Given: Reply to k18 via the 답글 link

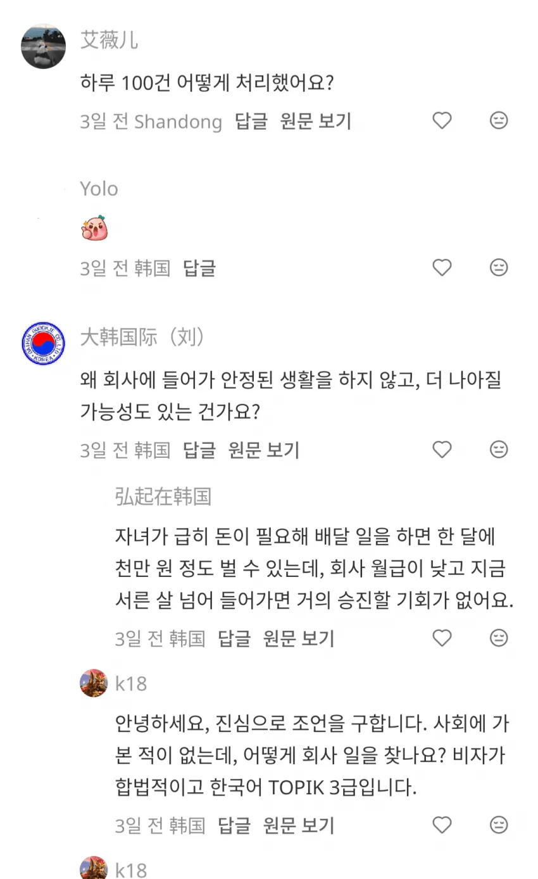Looking at the screenshot, I should point(234,825).
